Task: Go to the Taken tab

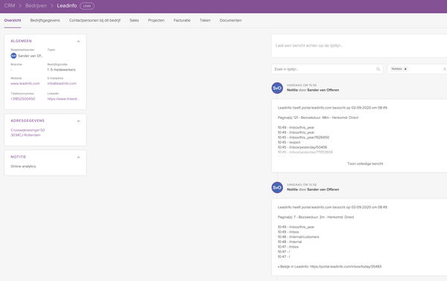Action: pos(205,21)
